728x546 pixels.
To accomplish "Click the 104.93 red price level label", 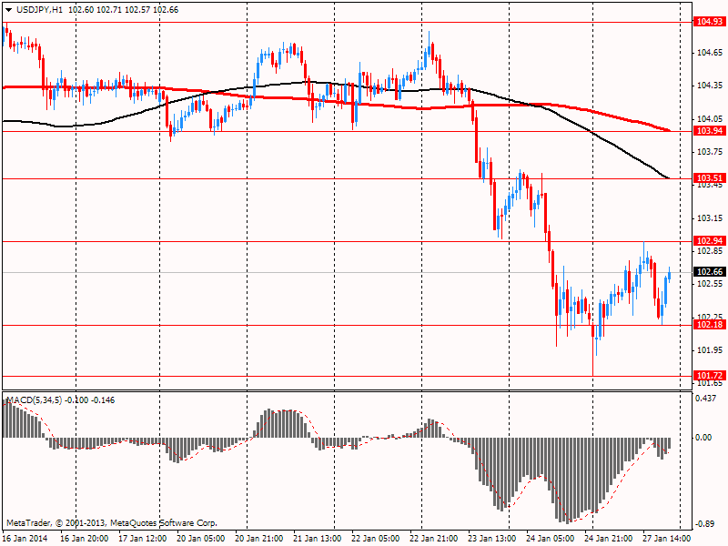I will [x=710, y=21].
